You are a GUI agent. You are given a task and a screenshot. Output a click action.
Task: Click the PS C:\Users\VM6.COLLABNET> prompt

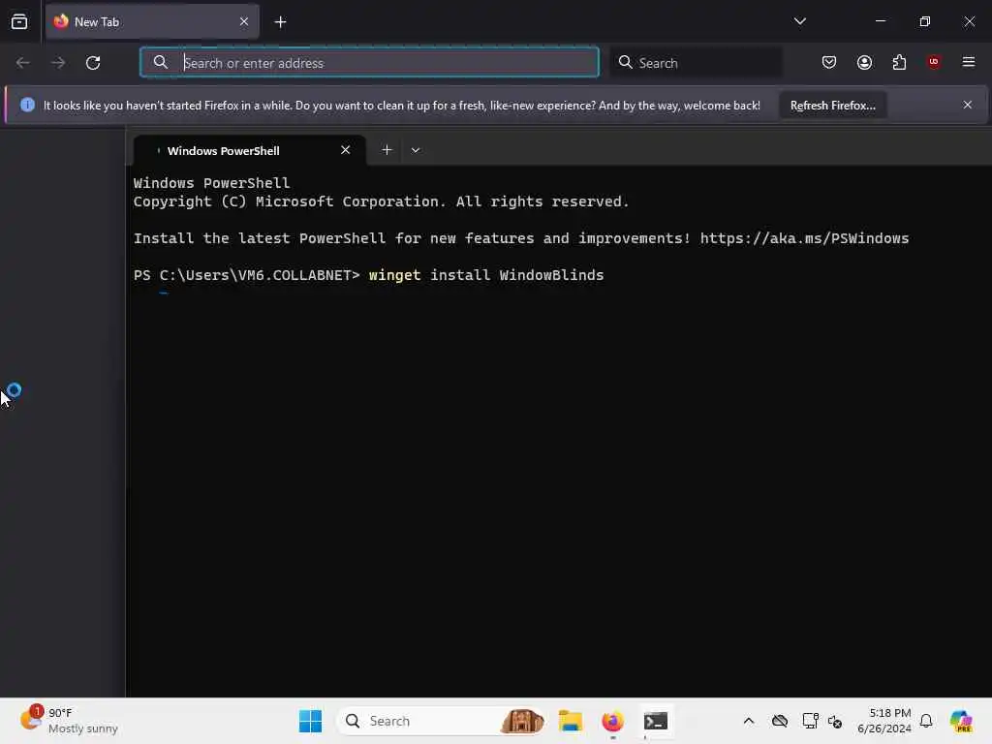point(247,275)
